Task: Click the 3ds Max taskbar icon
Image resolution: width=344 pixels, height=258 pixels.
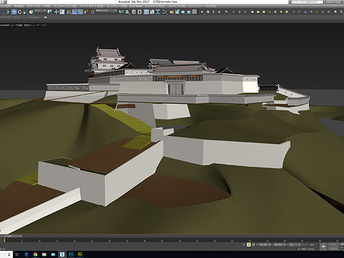Action: (62, 254)
